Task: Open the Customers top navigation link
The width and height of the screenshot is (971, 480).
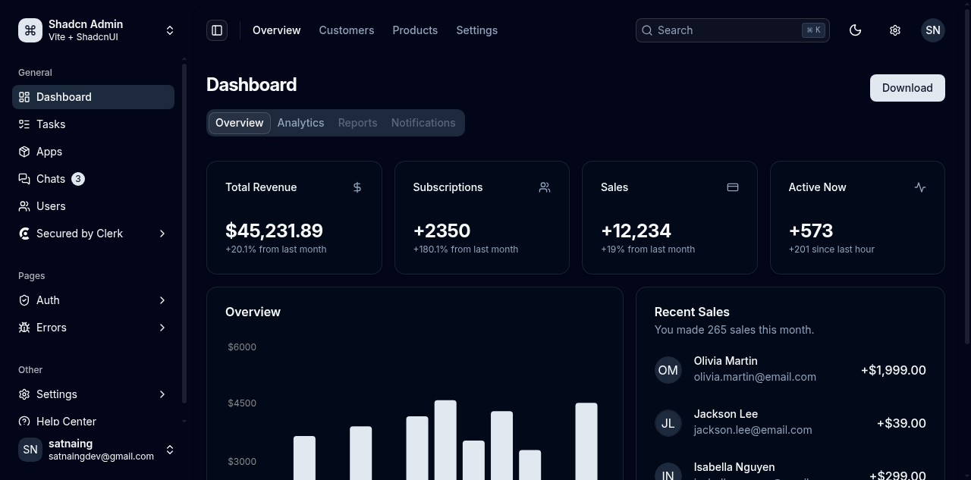Action: click(347, 30)
